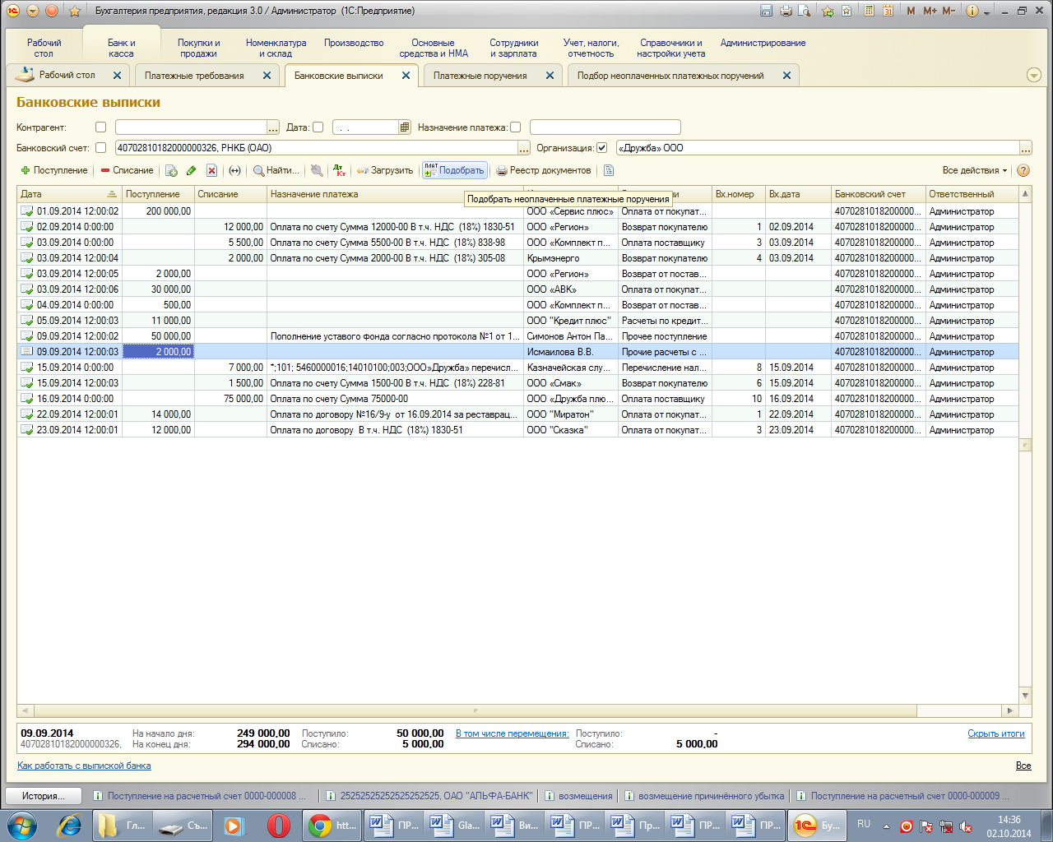Sort by the Дата column header
This screenshot has width=1053, height=842.
point(69,194)
